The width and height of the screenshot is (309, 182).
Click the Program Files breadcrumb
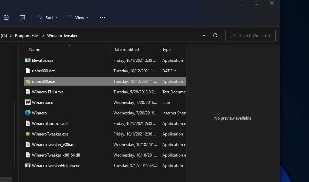pyautogui.click(x=27, y=36)
